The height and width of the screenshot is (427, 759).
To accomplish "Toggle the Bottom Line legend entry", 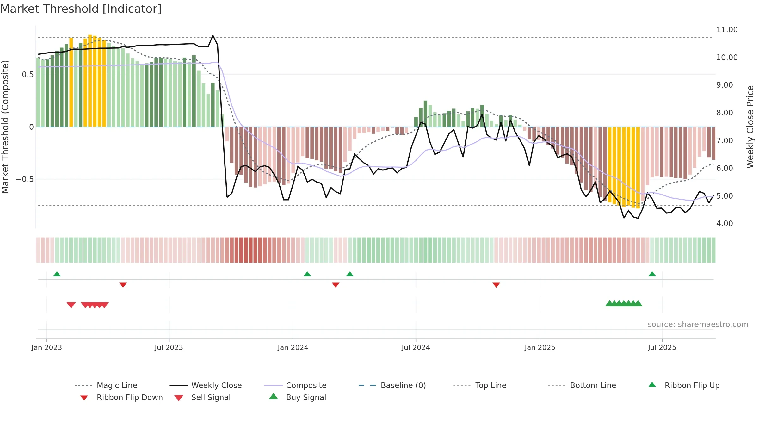I will [582, 385].
